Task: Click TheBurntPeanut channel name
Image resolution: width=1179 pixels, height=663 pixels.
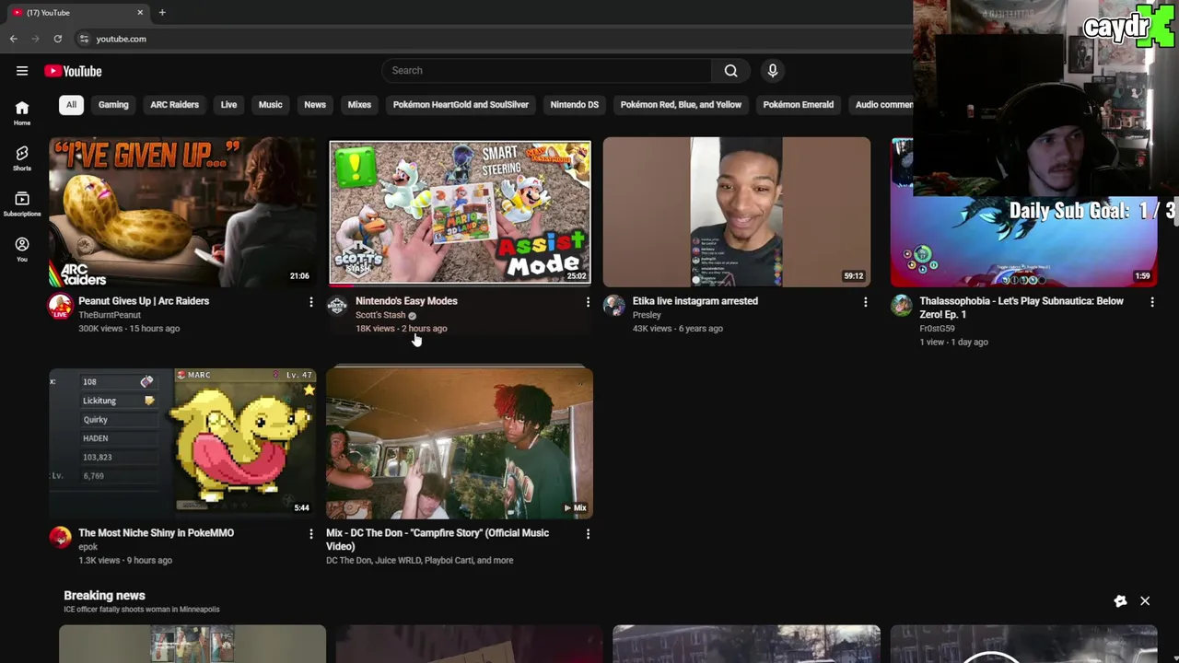Action: coord(110,315)
